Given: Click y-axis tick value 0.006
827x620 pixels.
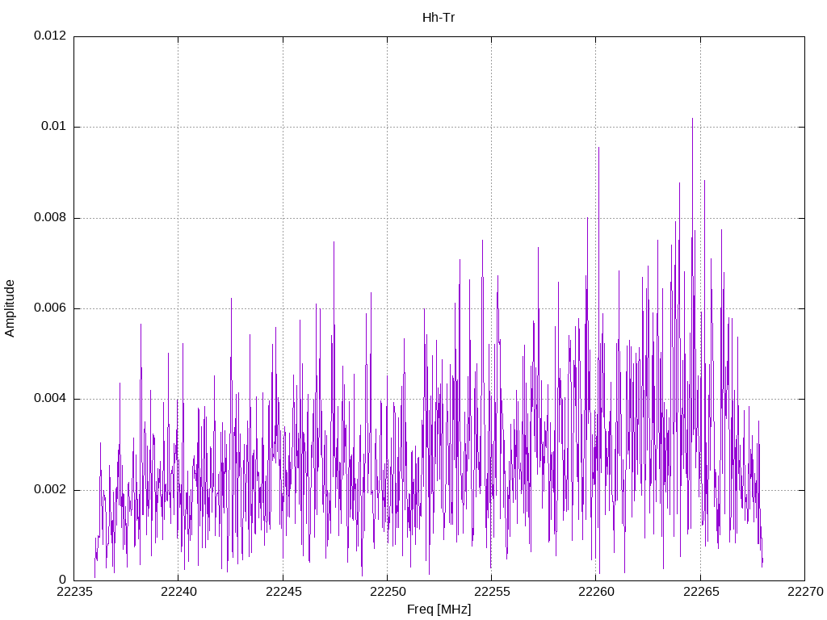Looking at the screenshot, I should pyautogui.click(x=50, y=308).
